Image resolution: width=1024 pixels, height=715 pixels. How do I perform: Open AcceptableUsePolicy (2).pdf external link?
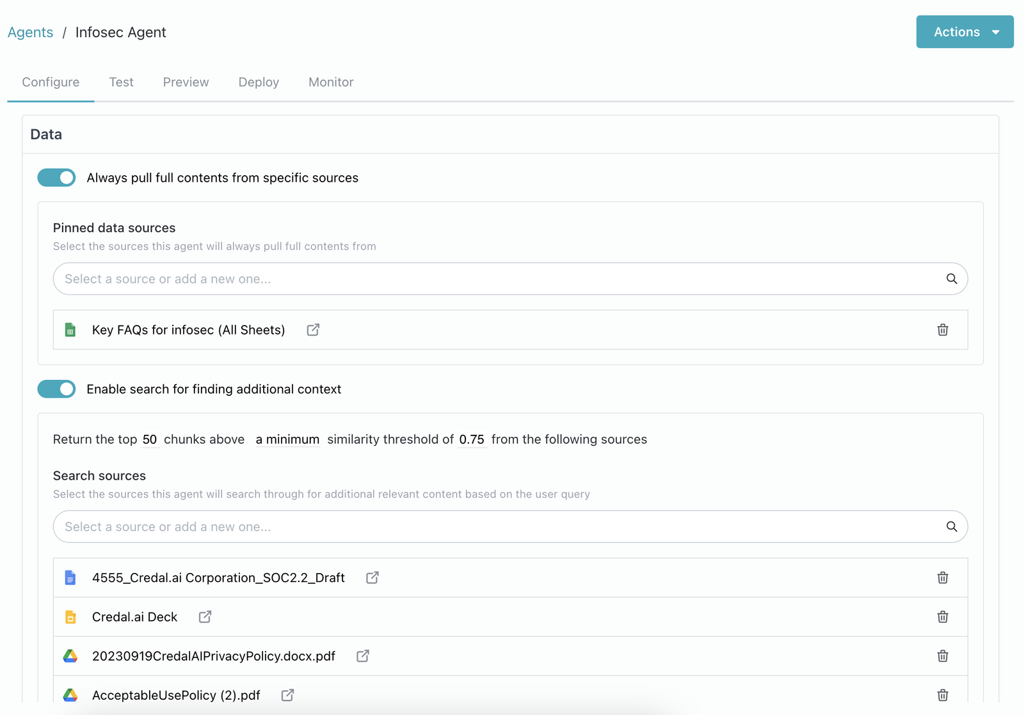[x=288, y=695]
